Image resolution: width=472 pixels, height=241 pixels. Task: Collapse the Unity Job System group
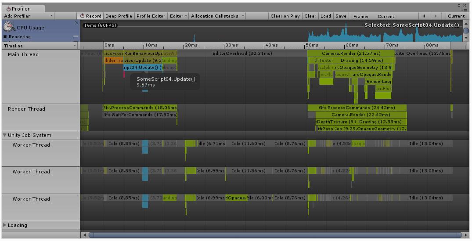4,135
